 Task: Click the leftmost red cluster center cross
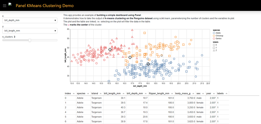110,49
